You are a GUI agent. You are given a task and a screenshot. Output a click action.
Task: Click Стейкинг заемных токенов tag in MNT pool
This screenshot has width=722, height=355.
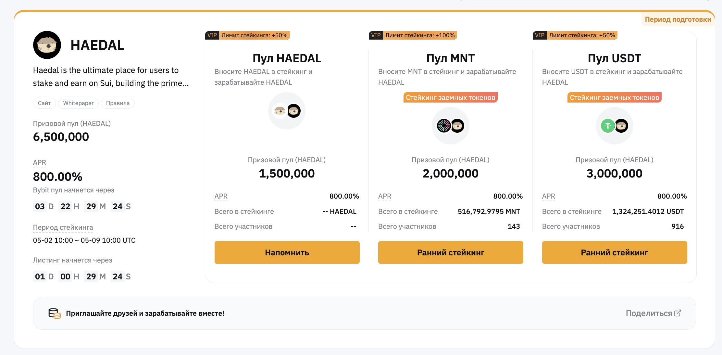click(x=450, y=98)
